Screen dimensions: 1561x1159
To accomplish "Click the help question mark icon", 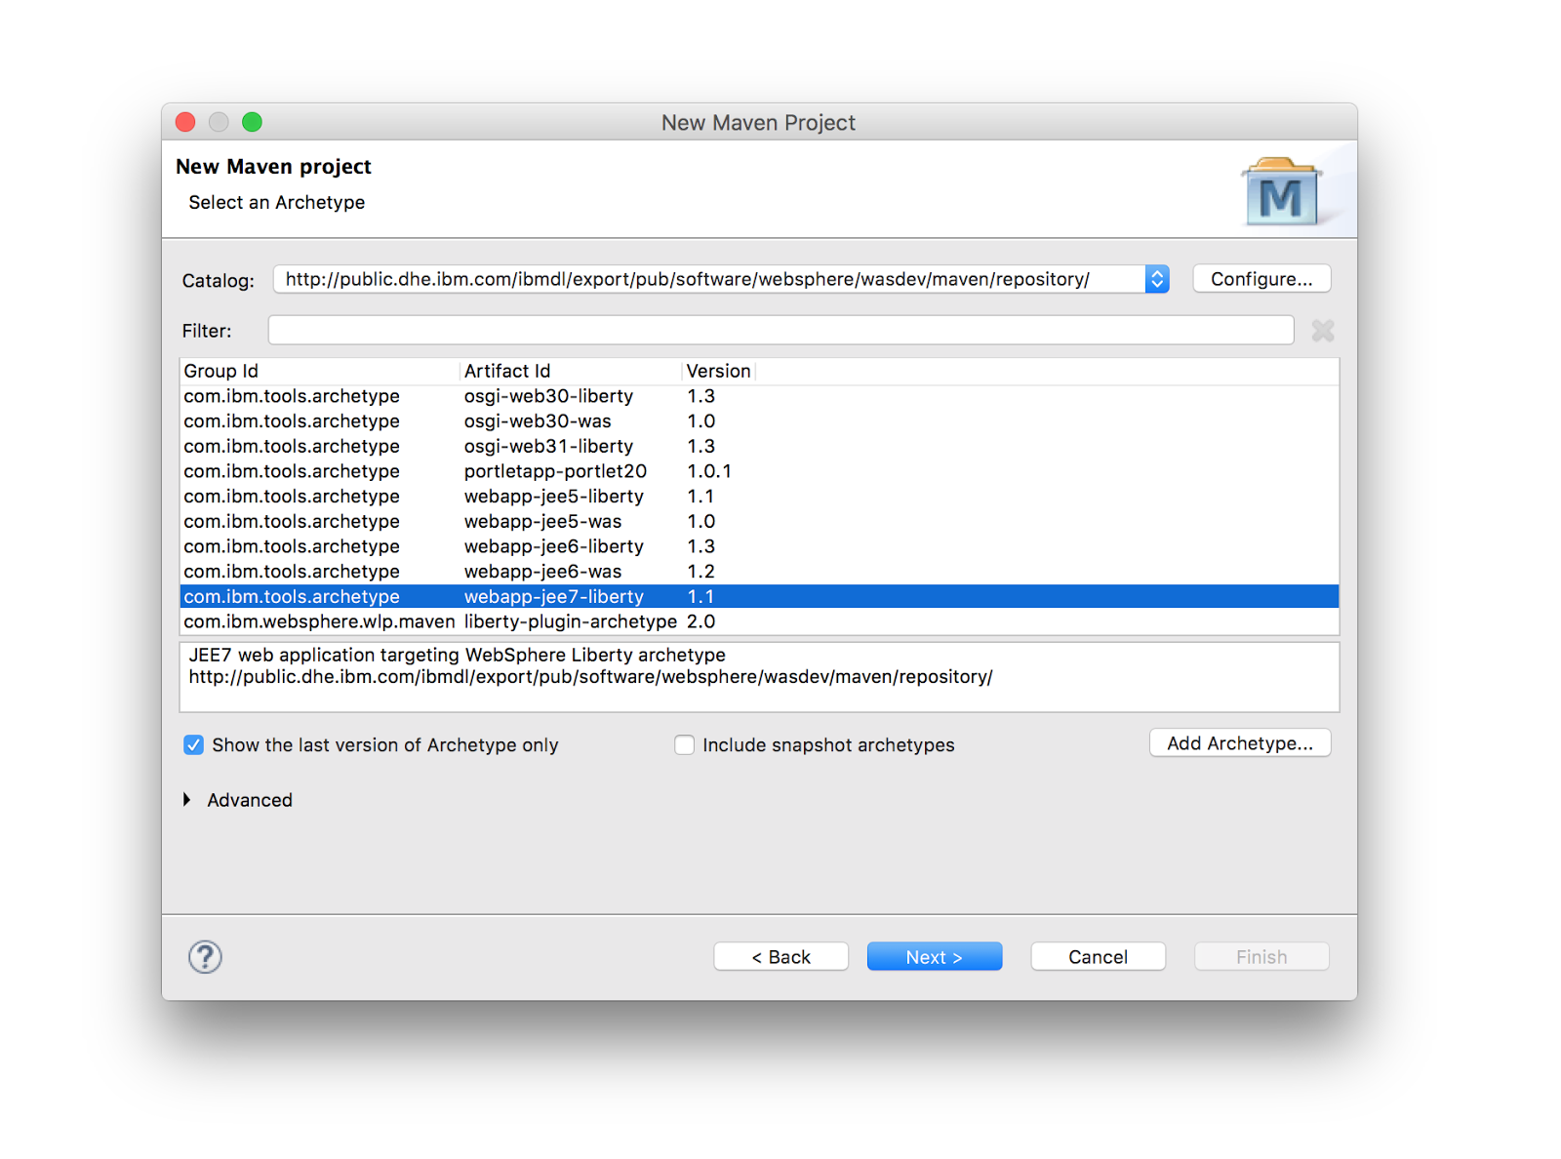I will click(x=205, y=957).
